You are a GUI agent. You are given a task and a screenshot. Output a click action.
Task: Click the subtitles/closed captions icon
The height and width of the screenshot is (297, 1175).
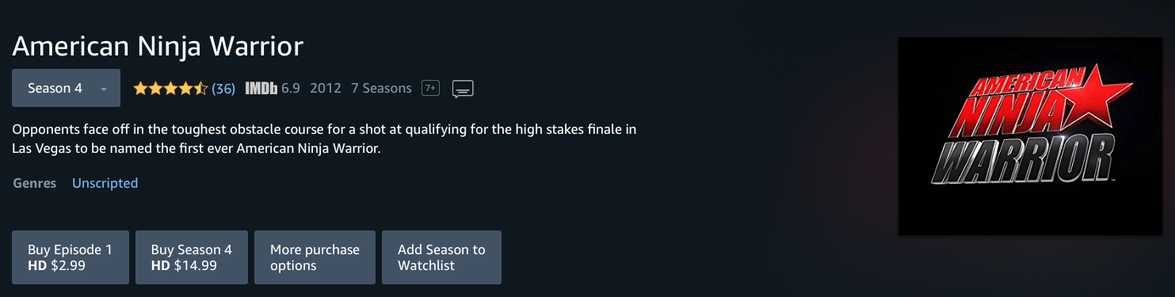point(463,89)
